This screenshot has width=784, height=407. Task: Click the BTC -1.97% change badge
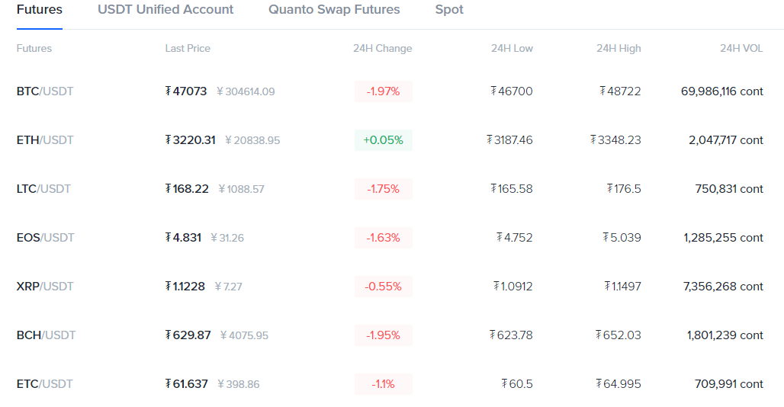[383, 91]
